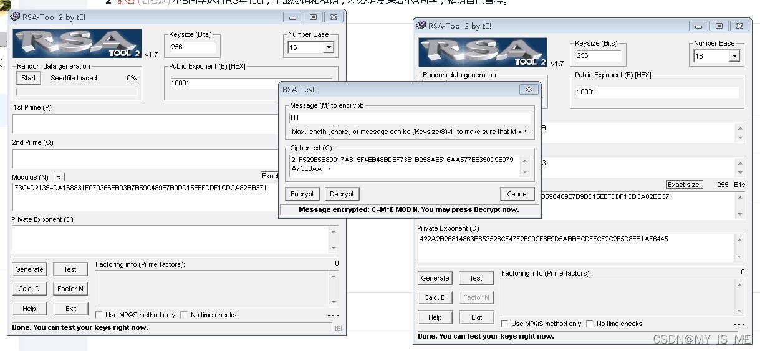Tick No time checks in right window

point(590,324)
